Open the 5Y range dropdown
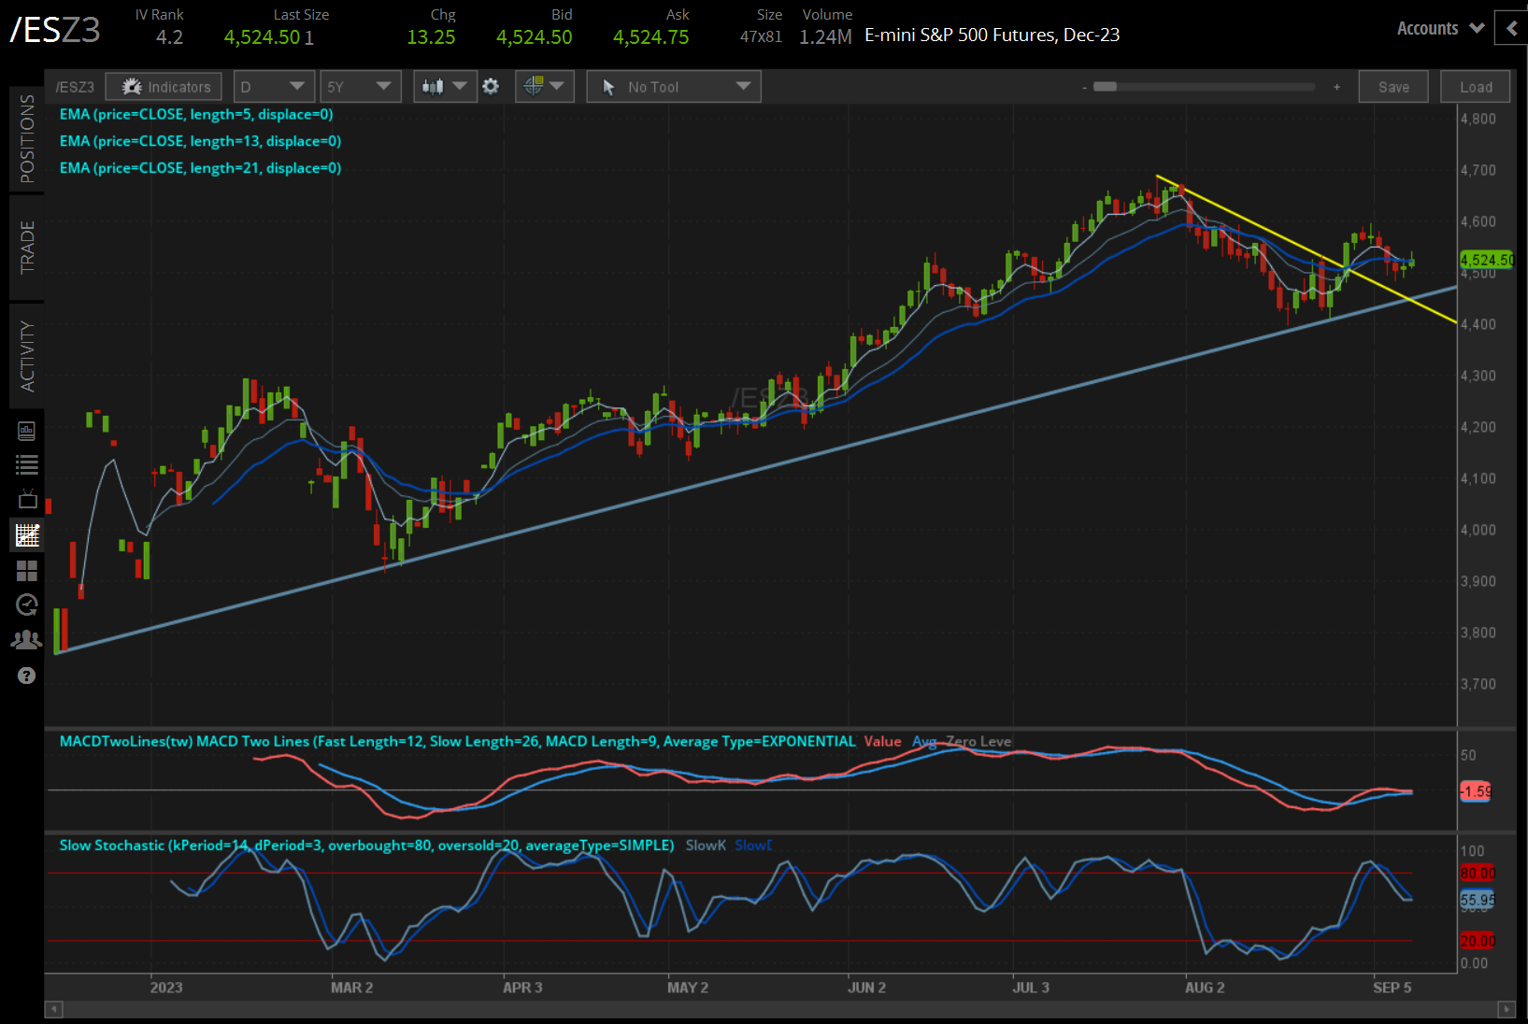This screenshot has width=1528, height=1024. click(360, 87)
